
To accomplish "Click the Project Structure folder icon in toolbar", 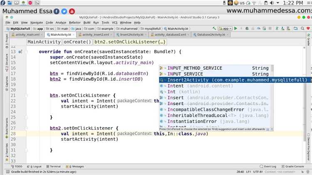I will 296,28.
